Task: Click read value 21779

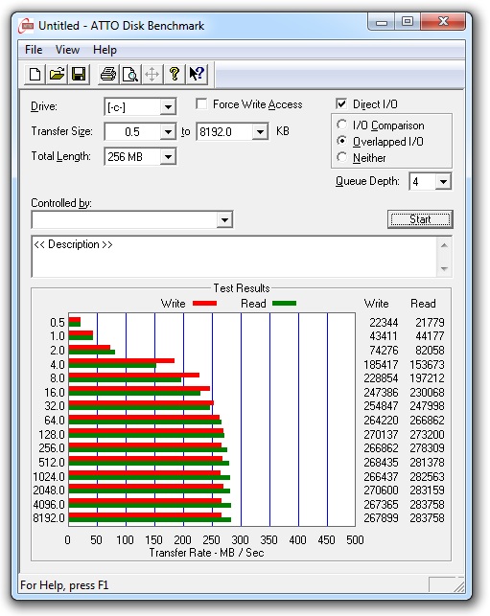Action: 430,323
